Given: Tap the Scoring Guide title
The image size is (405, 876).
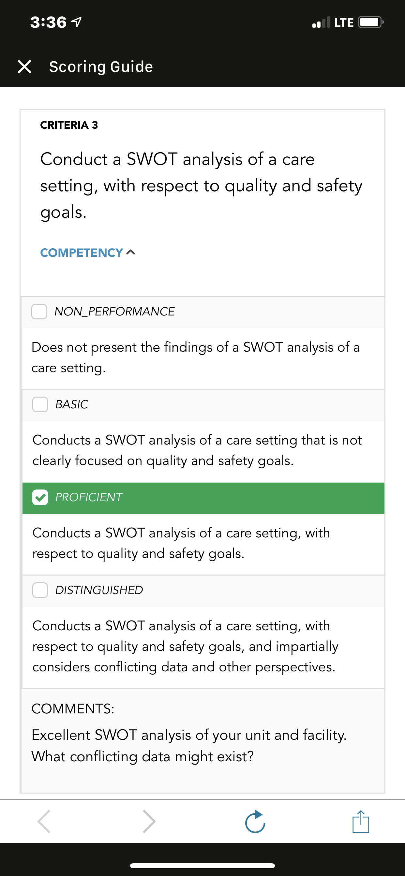Looking at the screenshot, I should 101,67.
